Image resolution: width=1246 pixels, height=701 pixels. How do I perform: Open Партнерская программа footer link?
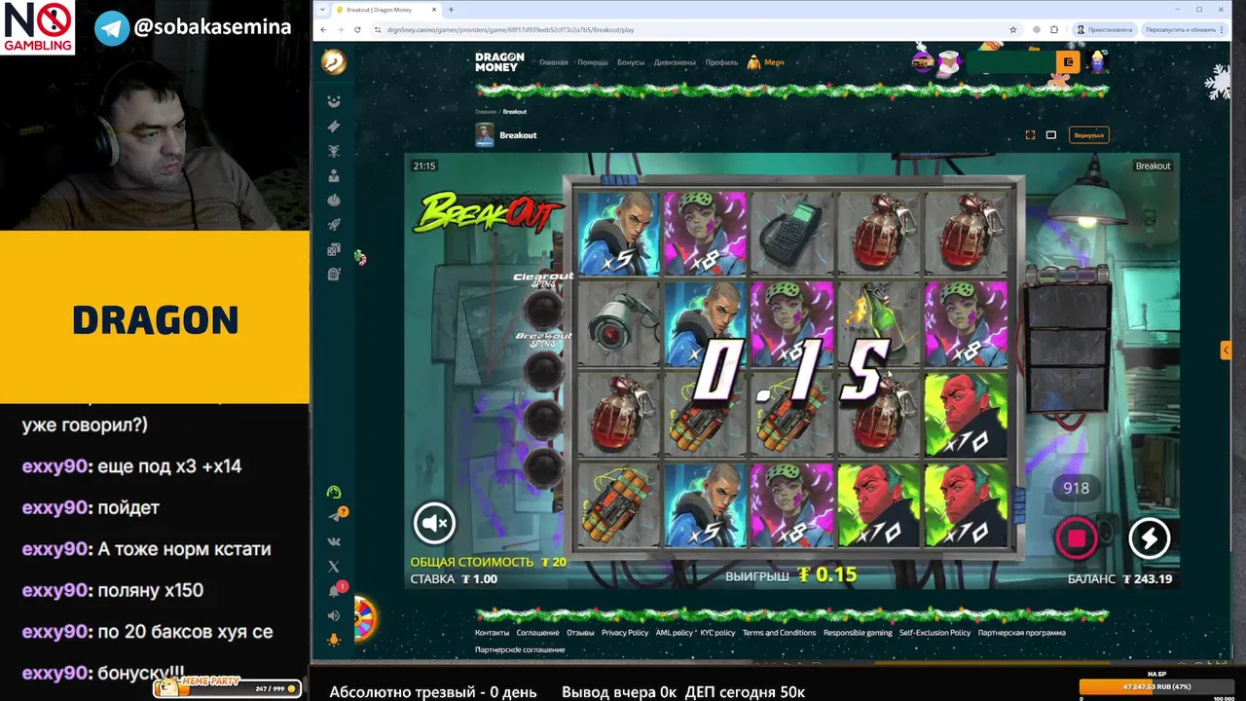(1021, 633)
